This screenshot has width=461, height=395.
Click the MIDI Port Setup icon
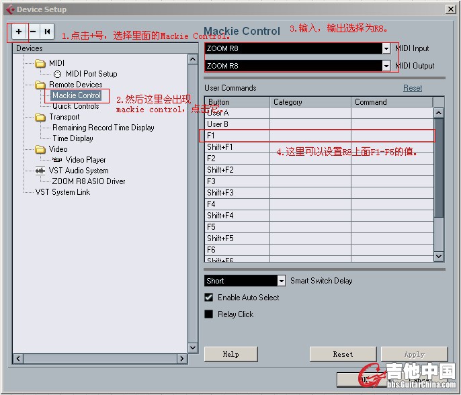tap(57, 74)
